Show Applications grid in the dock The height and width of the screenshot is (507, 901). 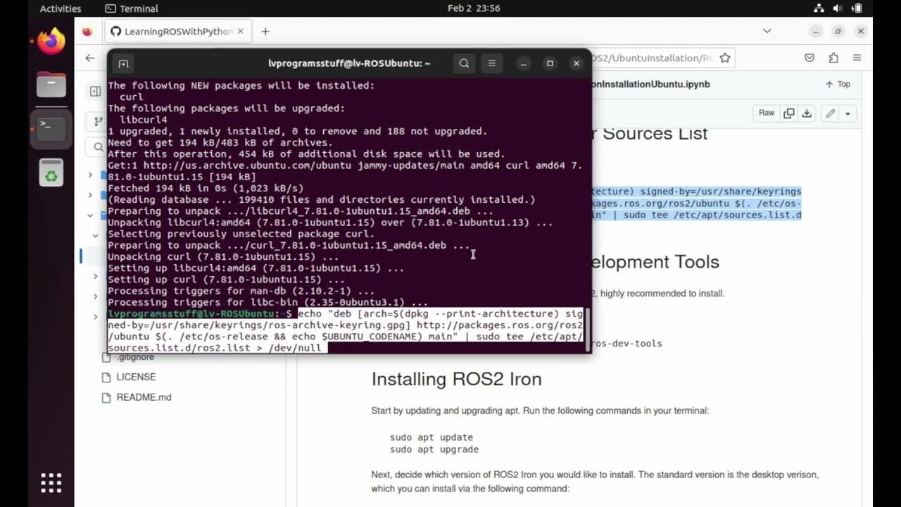(x=51, y=483)
